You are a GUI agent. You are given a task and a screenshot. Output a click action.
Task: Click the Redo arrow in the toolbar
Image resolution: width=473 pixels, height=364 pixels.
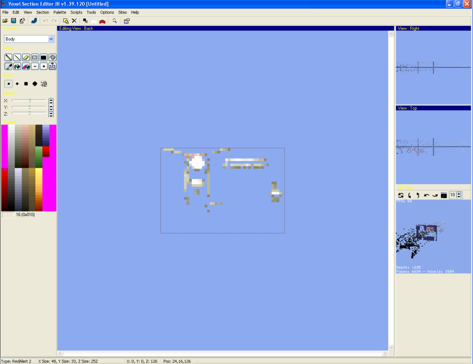54,21
